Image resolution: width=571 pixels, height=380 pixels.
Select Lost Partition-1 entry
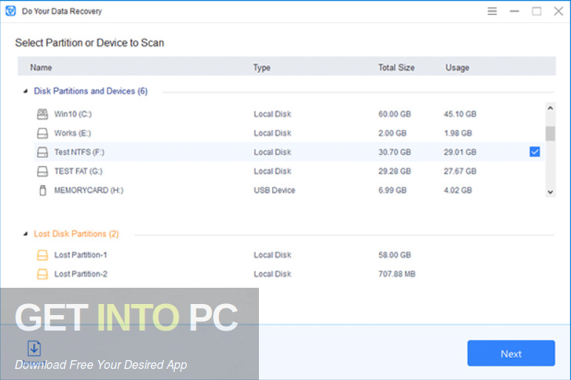click(80, 255)
